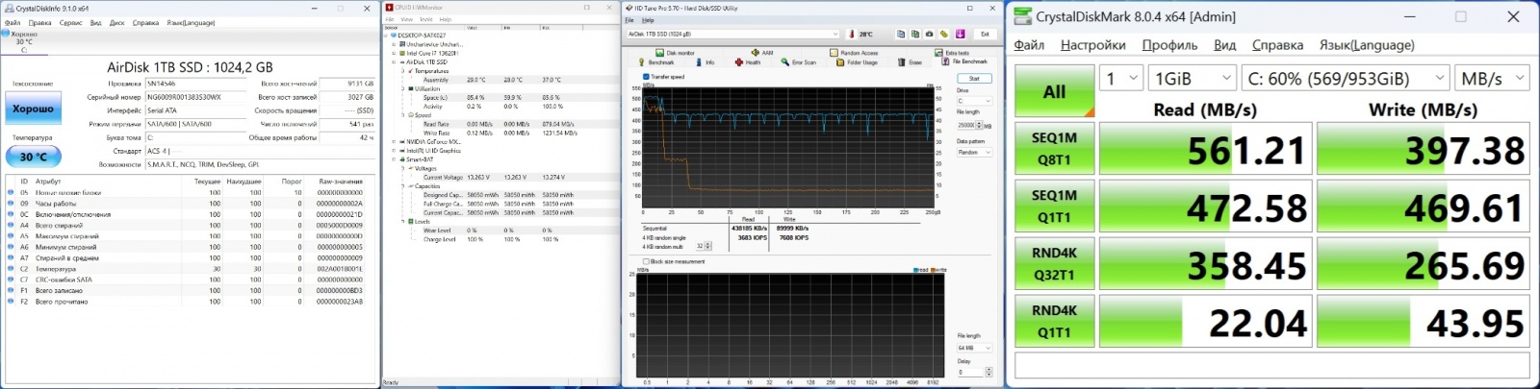Open HD Tune drive selector AirDisk 1TB SSD
Viewport: 1540px width, 389px height.
(732, 34)
